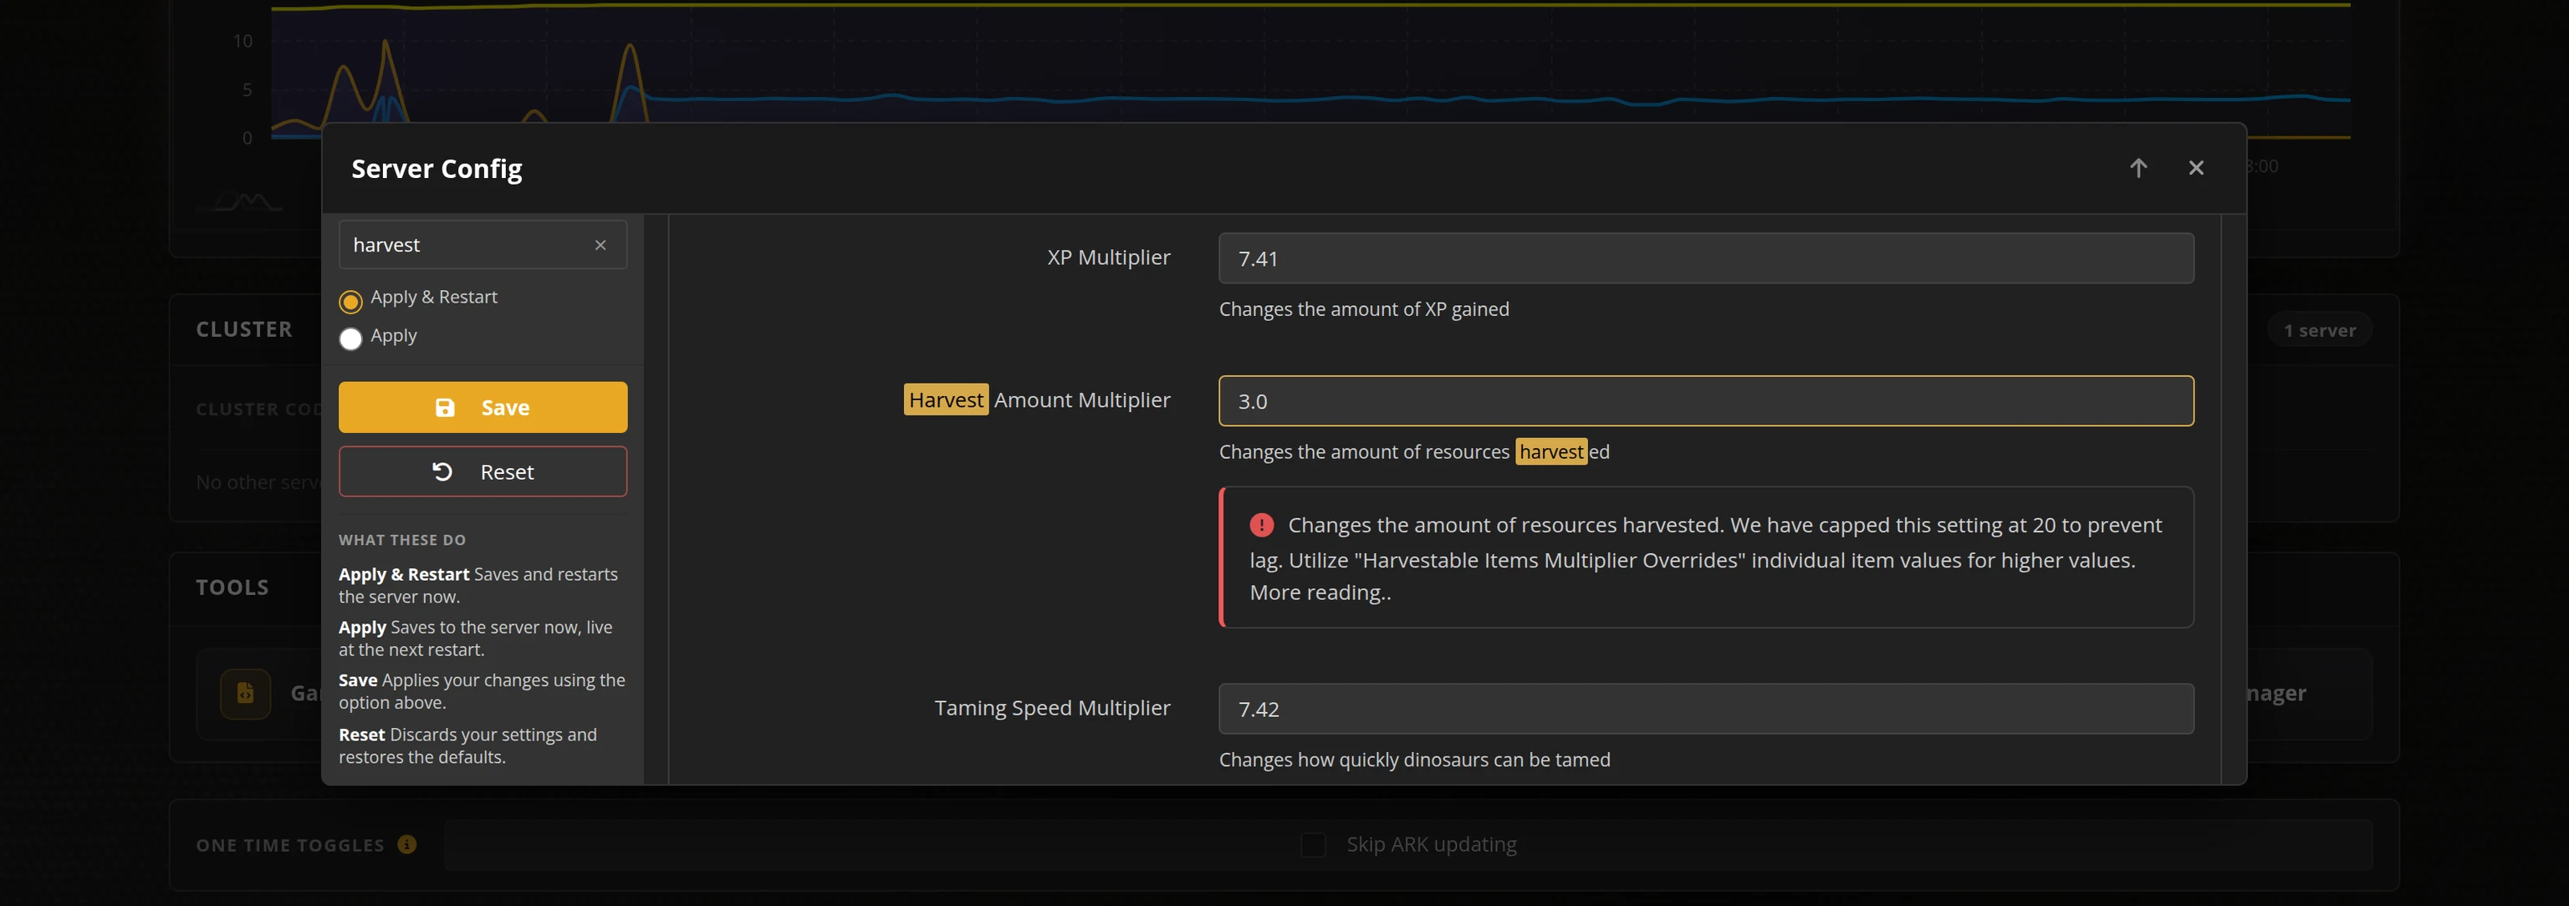Click the 'Taming Speed Multiplier' label
Viewport: 2569px width, 906px height.
pyautogui.click(x=1052, y=708)
